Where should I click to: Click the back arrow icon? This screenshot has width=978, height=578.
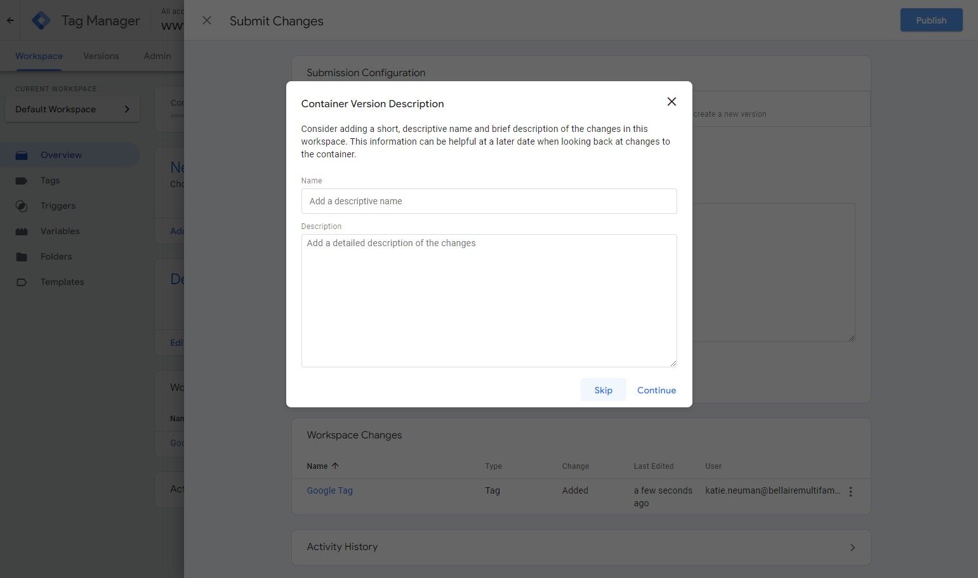10,20
